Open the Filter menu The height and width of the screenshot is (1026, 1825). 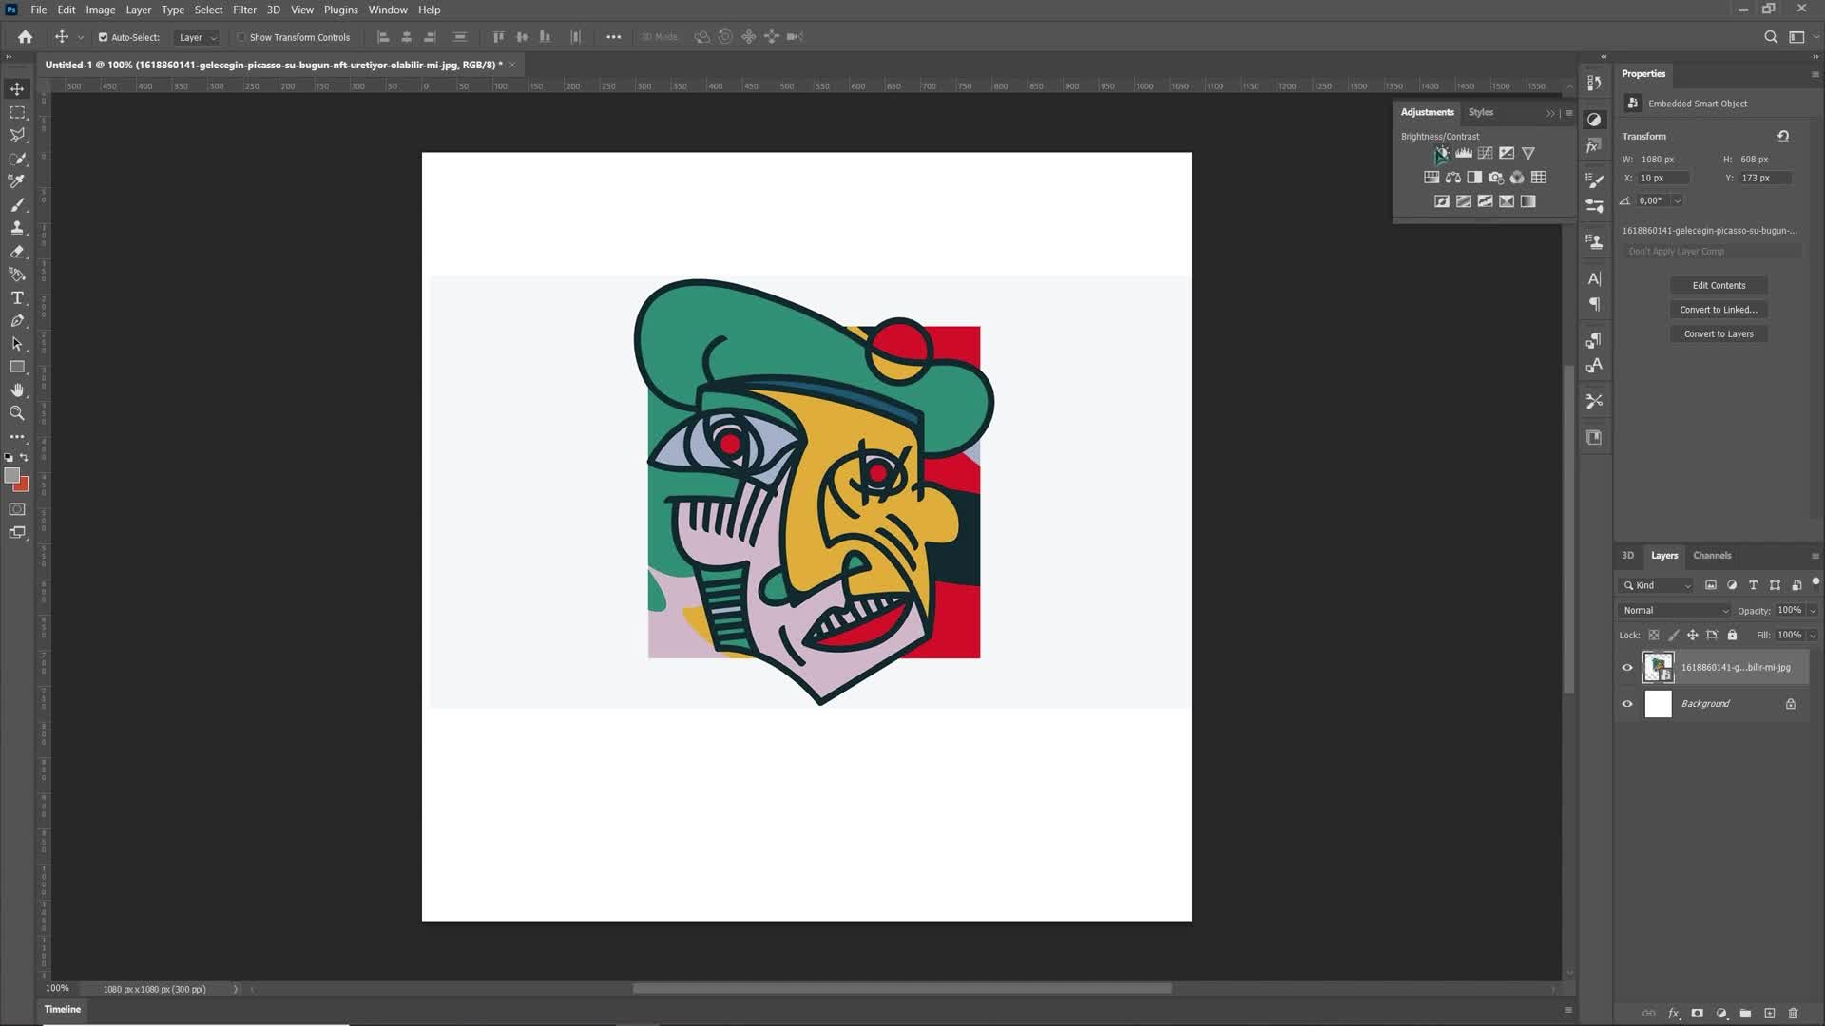(x=244, y=9)
